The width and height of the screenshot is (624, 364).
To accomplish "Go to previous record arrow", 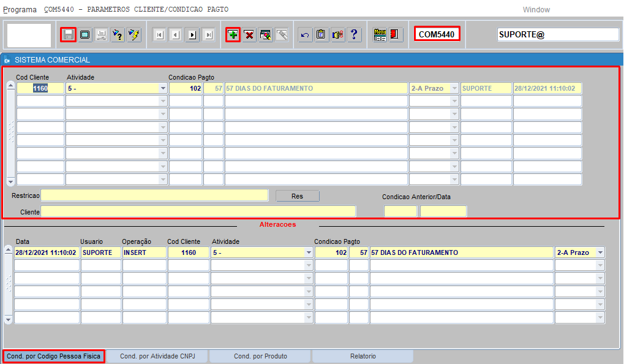I will click(176, 35).
